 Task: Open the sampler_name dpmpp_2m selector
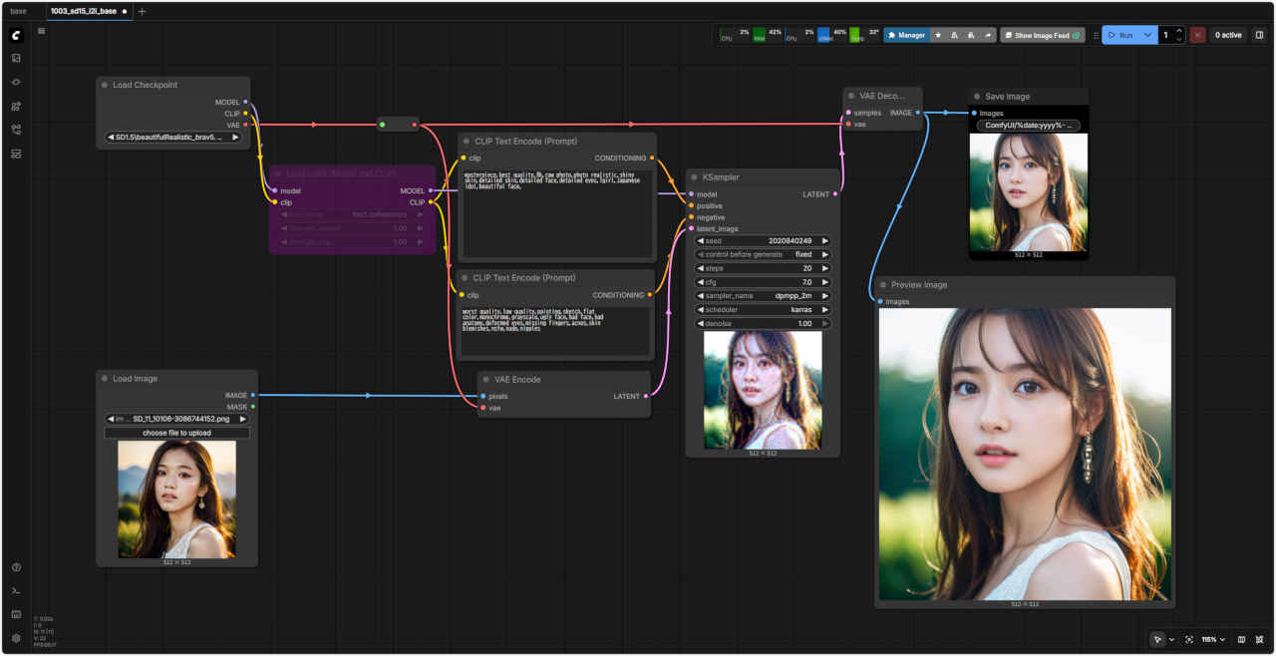(763, 296)
